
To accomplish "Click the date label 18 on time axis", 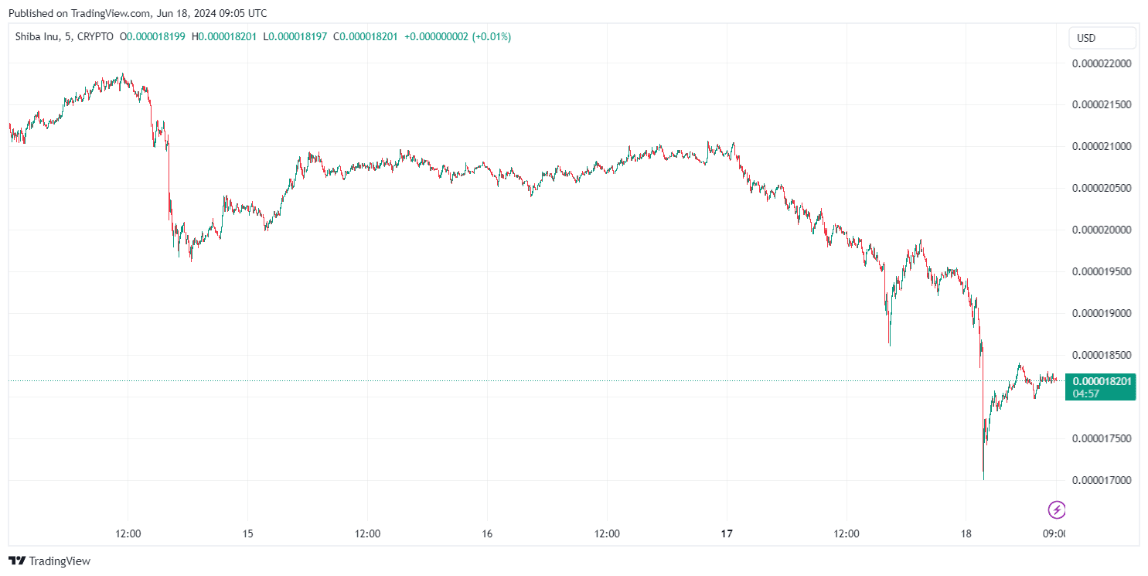I will pyautogui.click(x=966, y=533).
